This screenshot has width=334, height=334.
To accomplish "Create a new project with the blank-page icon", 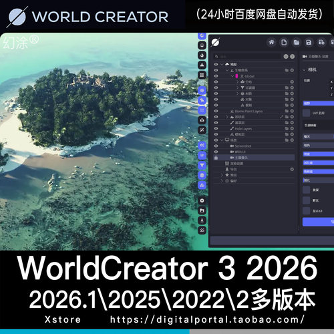I will point(284,42).
